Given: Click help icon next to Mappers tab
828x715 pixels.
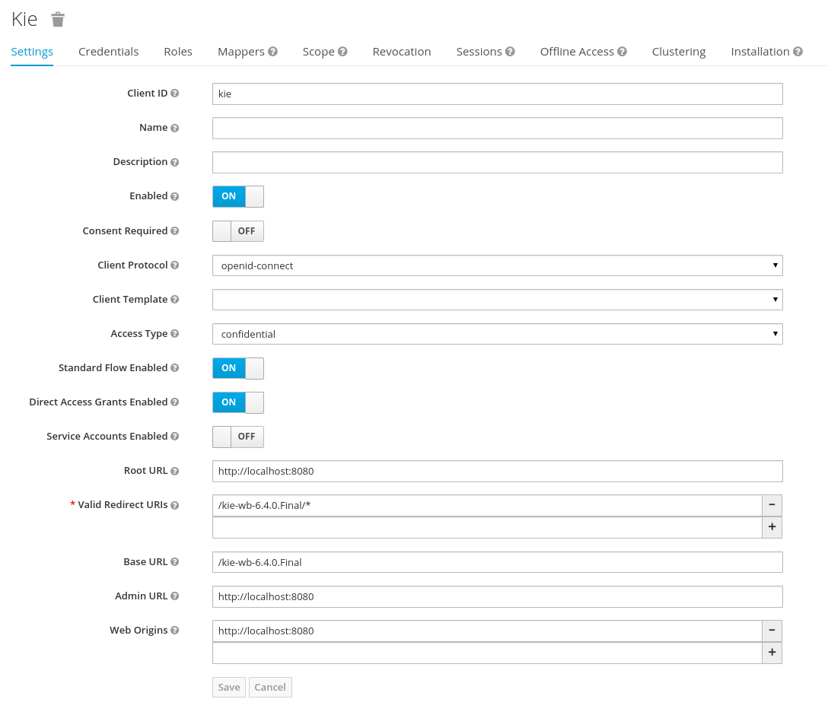Looking at the screenshot, I should pos(272,52).
